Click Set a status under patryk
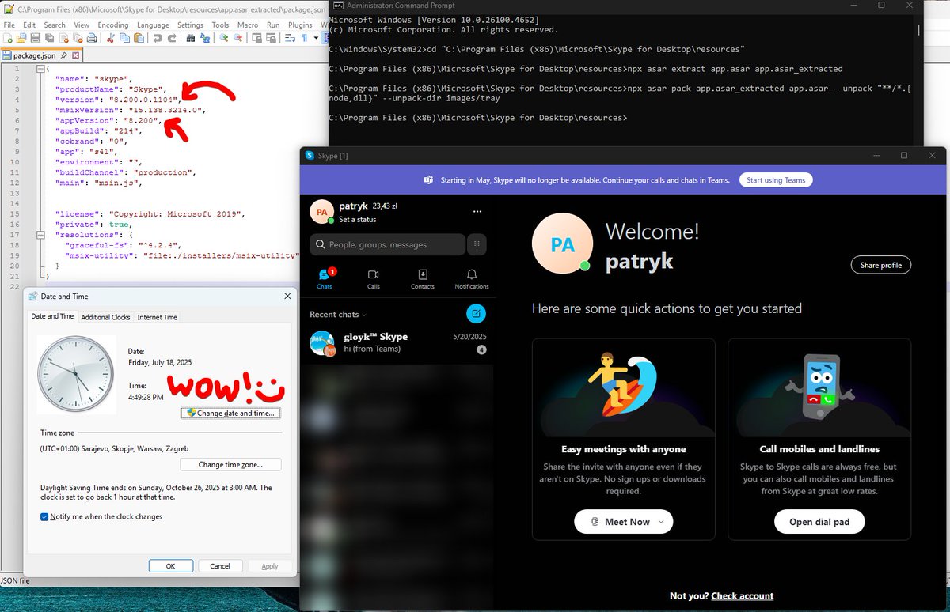Viewport: 950px width, 612px height. 358,220
